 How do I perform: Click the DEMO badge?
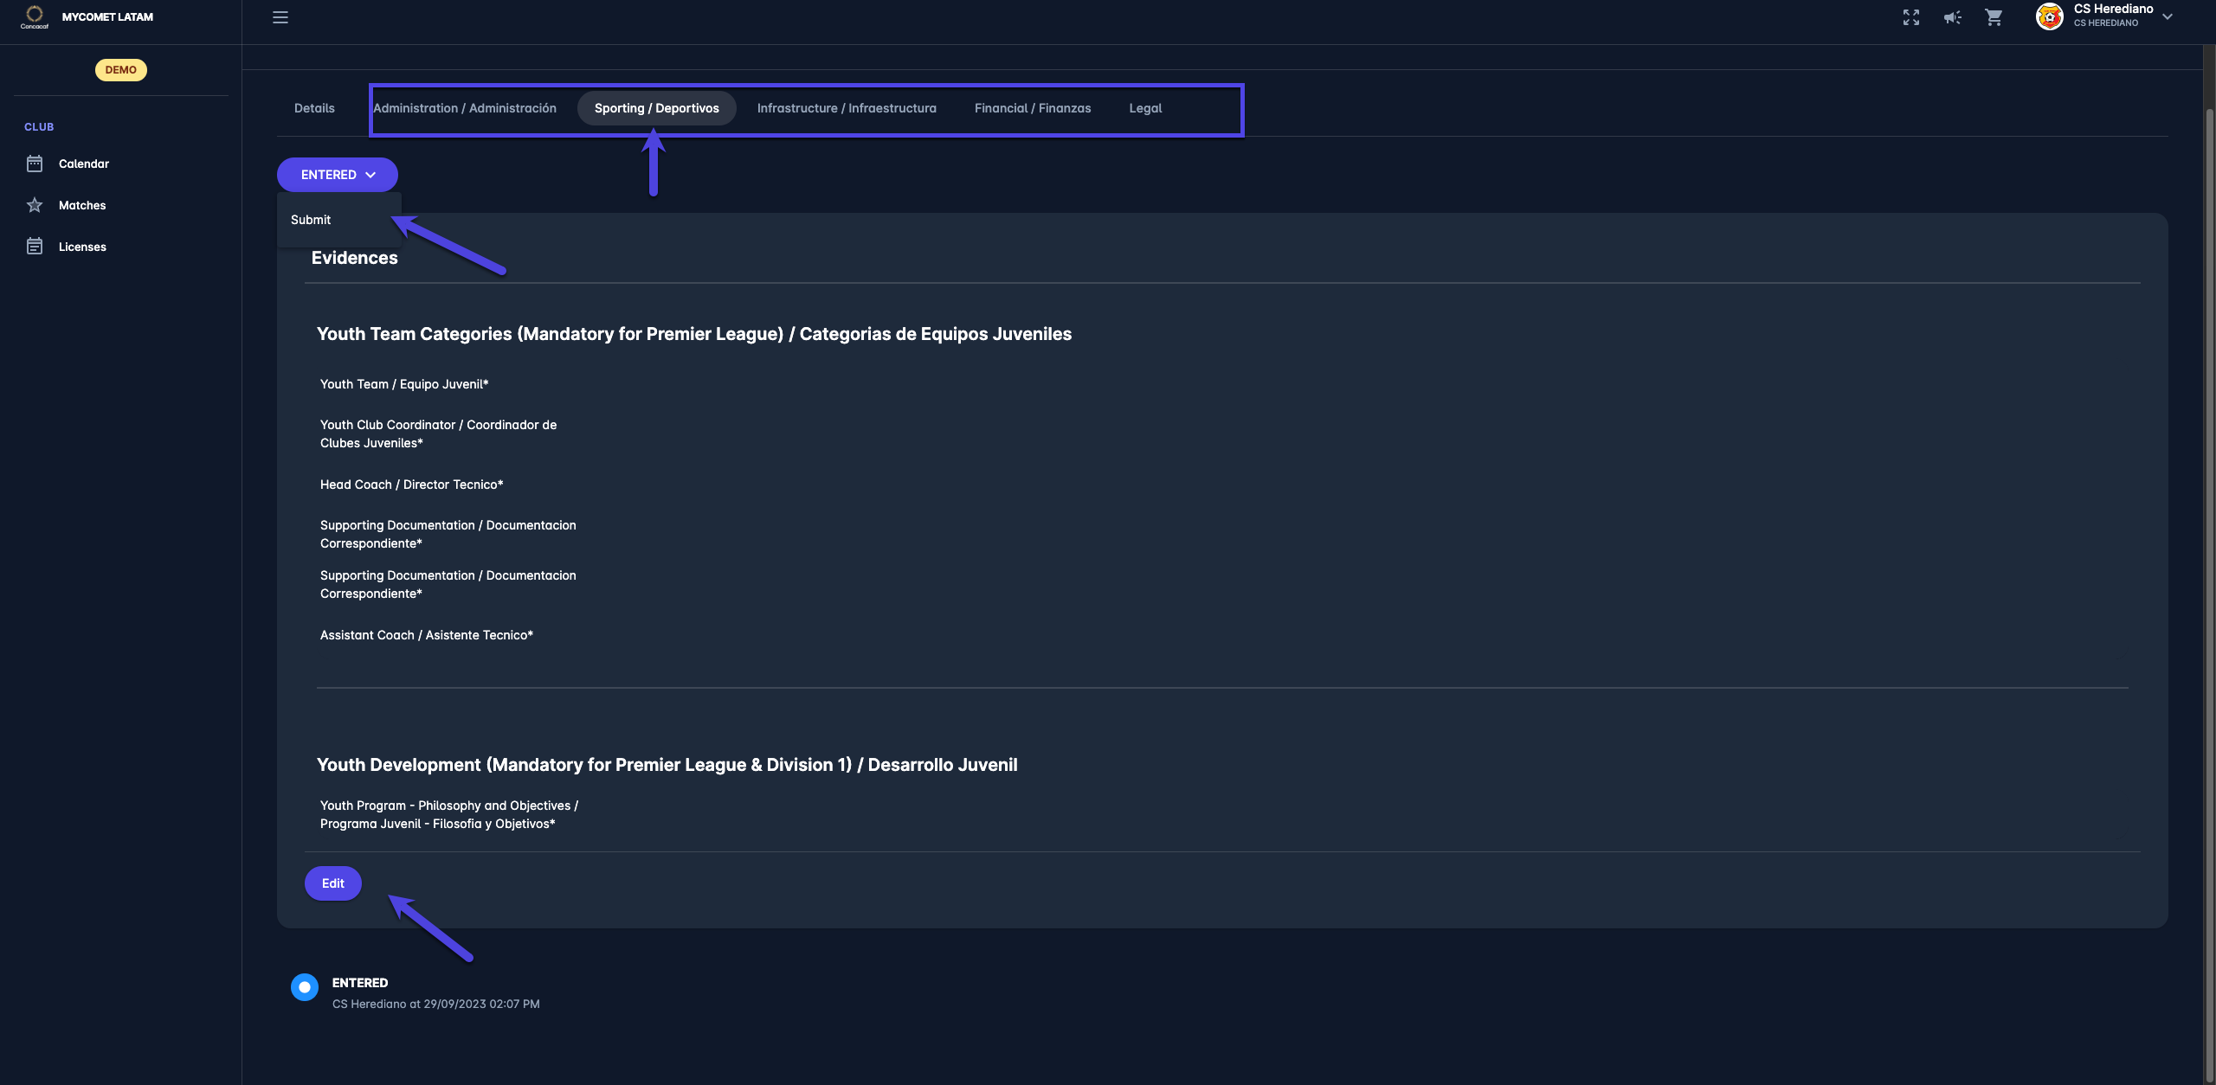(120, 70)
